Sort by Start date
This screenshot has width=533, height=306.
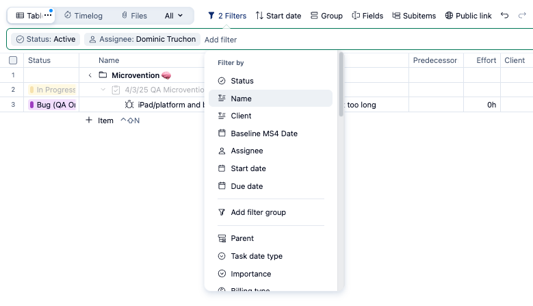click(278, 15)
